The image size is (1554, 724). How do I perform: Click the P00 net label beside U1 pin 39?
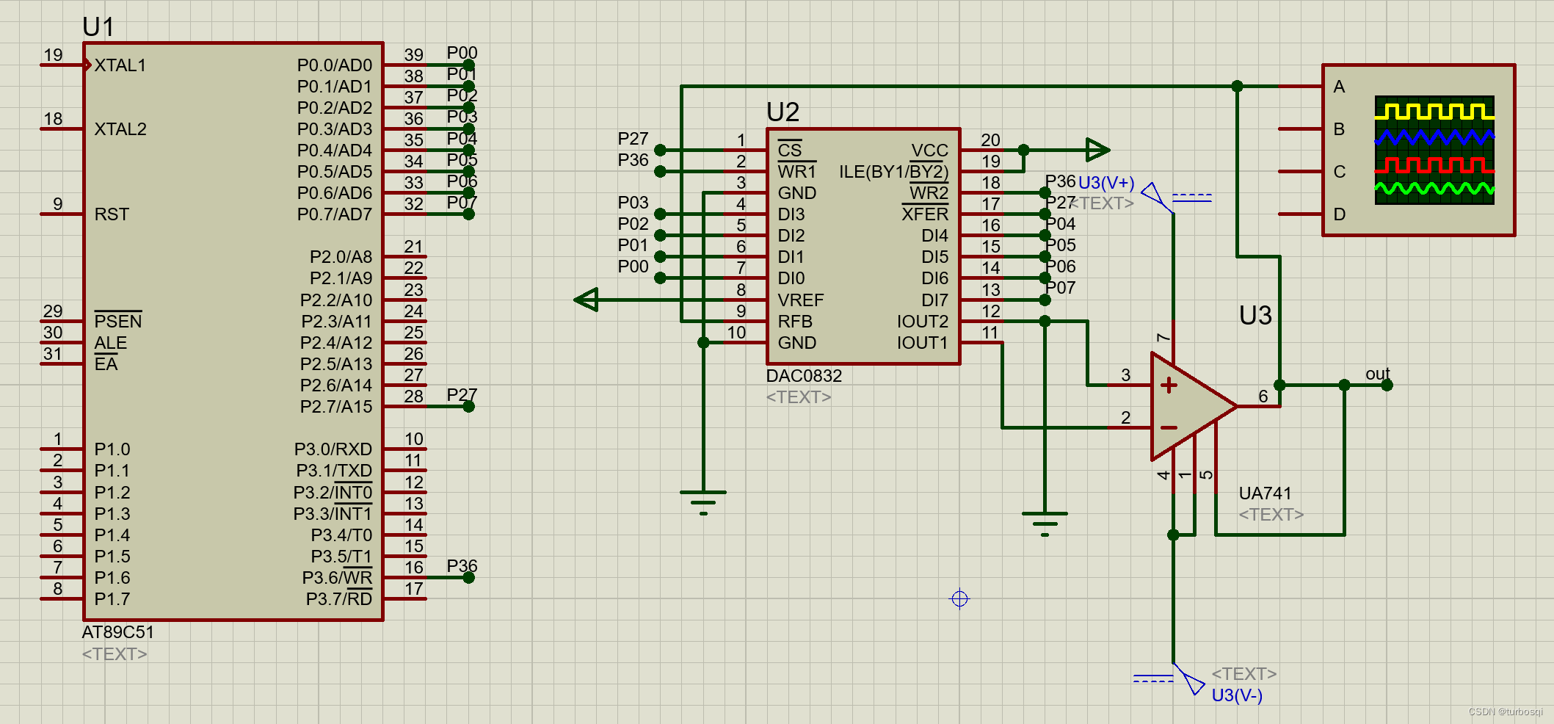(x=462, y=53)
